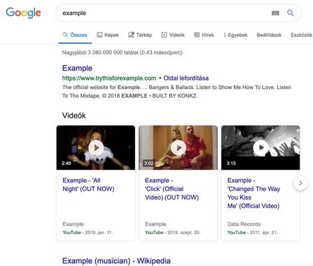Open the 'Example' result title link
Image resolution: width=313 pixels, height=266 pixels.
(x=77, y=68)
